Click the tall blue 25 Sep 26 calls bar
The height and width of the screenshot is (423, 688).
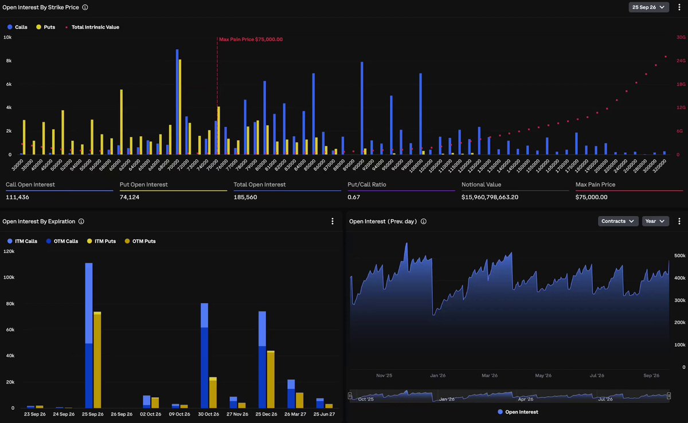[89, 335]
